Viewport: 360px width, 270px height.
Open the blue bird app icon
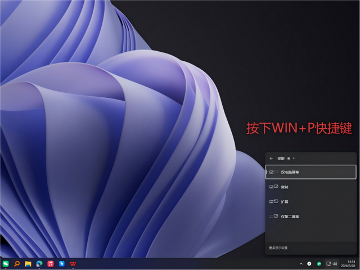click(62, 264)
